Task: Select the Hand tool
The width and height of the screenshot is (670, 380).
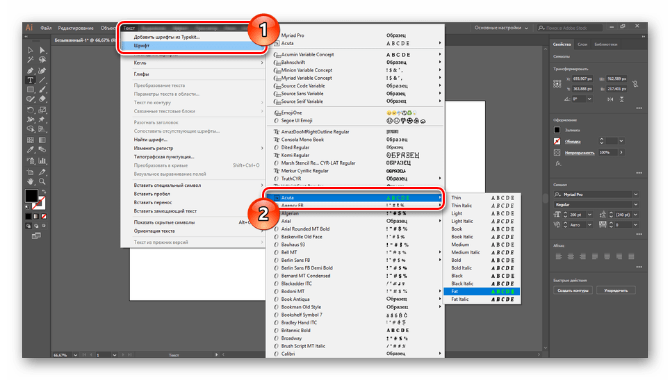Action: tap(31, 181)
